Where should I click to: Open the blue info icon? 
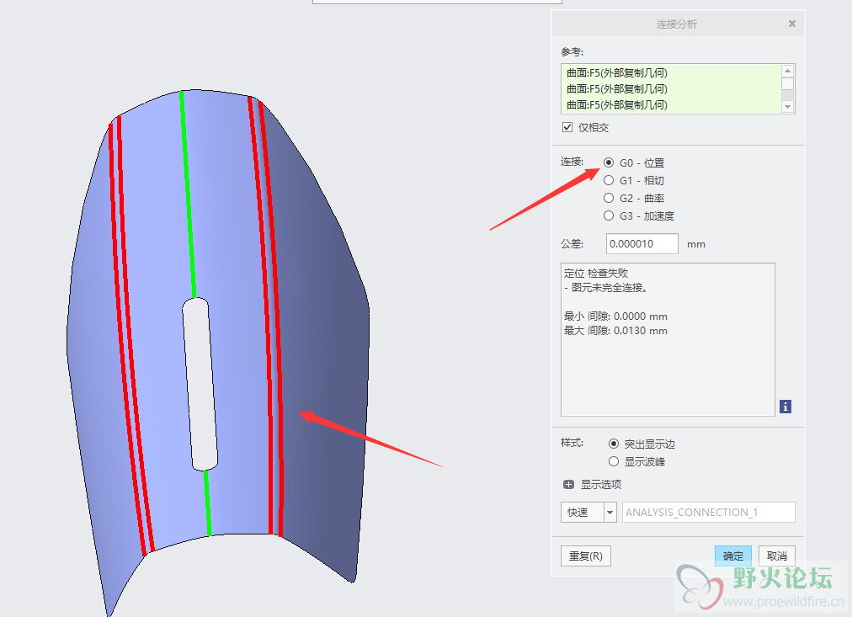coord(785,407)
